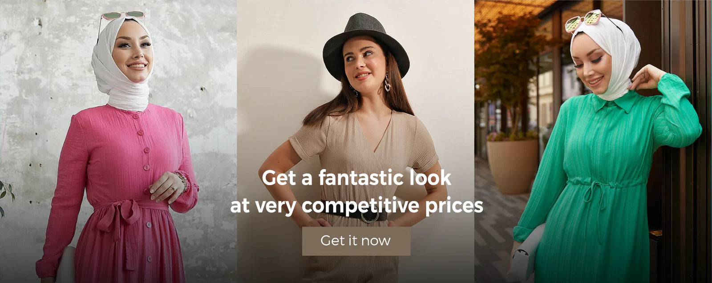712x283 pixels.
Task: Click the "Get it now" button
Action: (x=356, y=241)
